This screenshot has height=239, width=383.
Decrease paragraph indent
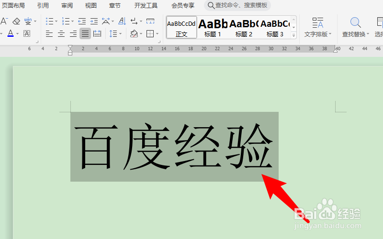pyautogui.click(x=82, y=22)
